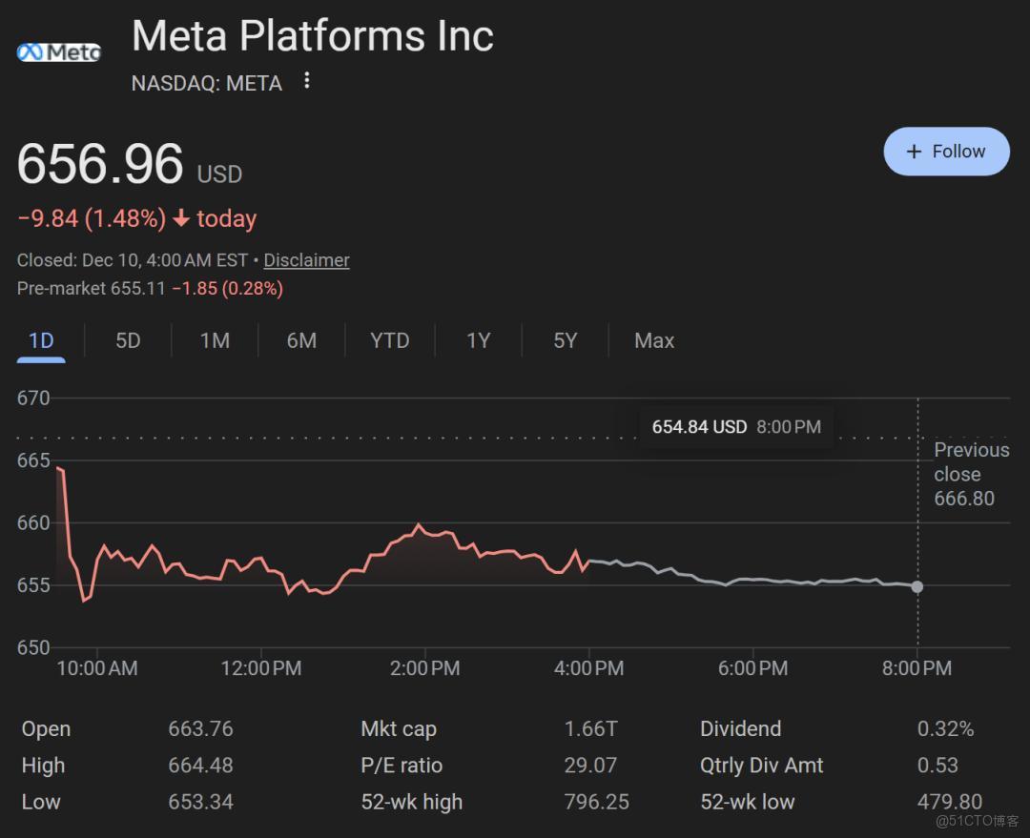Click the NASDAQ: META ticker text
Screen dimensions: 1030x838
(x=207, y=83)
